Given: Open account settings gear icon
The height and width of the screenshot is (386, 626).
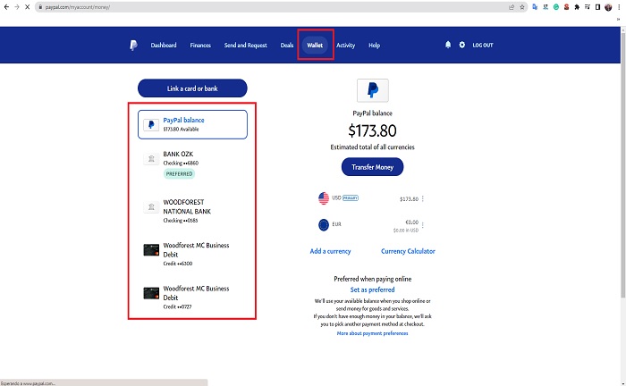Looking at the screenshot, I should click(462, 45).
